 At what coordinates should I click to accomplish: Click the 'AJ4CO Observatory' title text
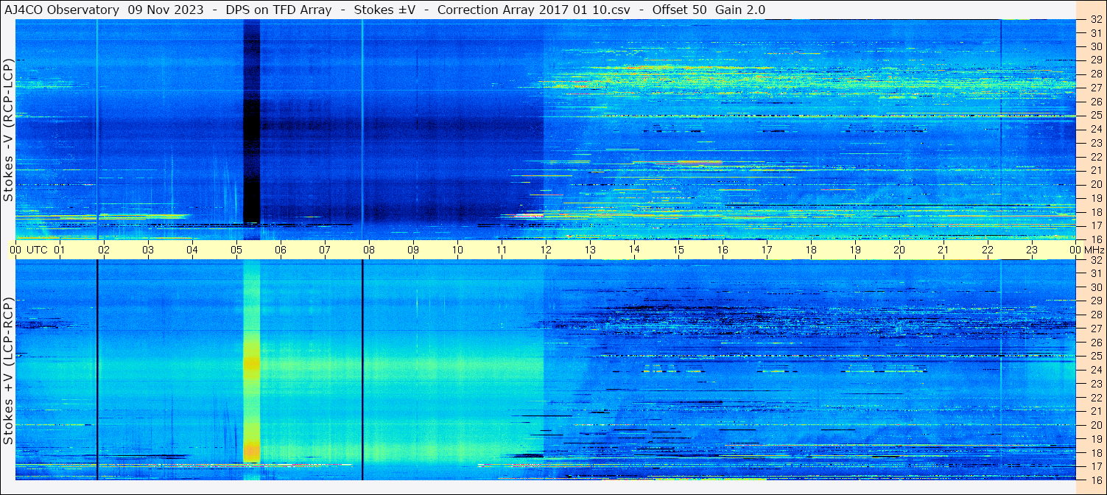pos(62,10)
